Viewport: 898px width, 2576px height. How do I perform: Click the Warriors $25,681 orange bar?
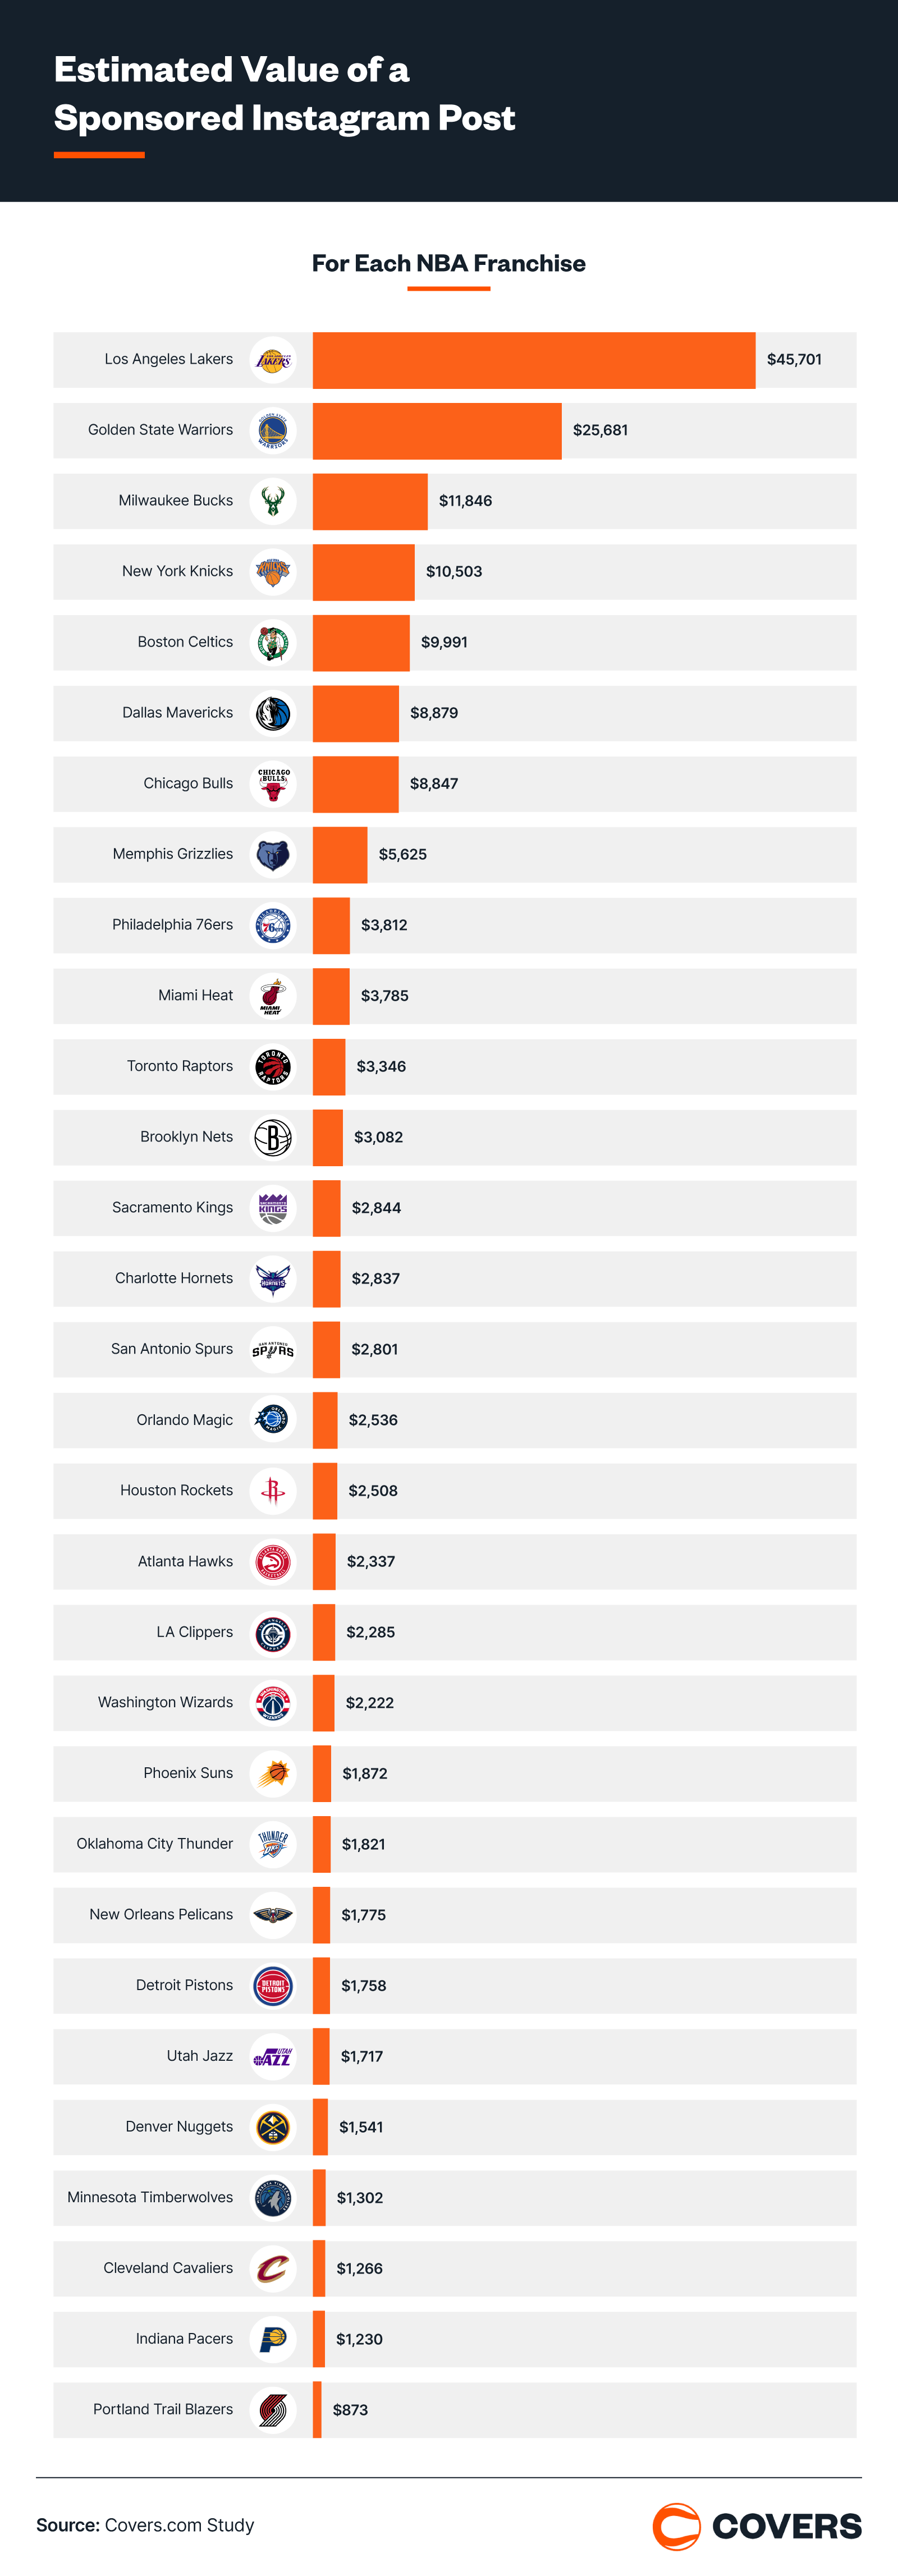pos(437,431)
